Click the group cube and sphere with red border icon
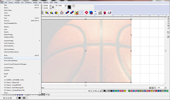Image resolution: width=170 pixels, height=100 pixels. pos(47,13)
